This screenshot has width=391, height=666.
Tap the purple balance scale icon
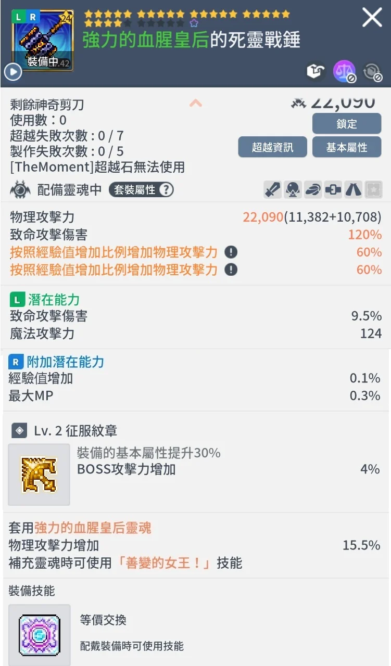click(x=344, y=72)
